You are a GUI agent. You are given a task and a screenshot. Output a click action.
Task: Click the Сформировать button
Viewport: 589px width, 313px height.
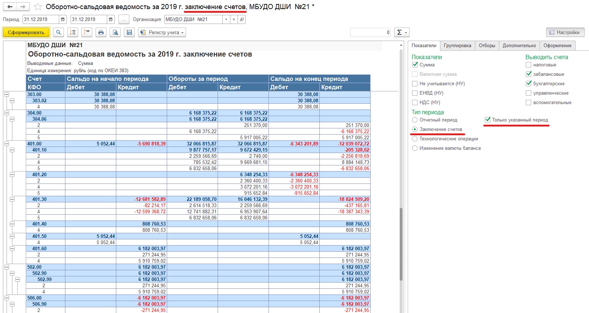26,33
